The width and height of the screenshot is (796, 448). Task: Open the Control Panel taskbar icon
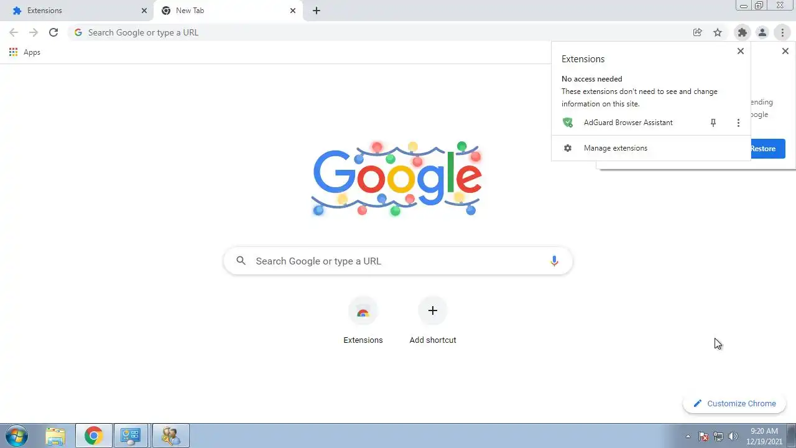coord(131,436)
